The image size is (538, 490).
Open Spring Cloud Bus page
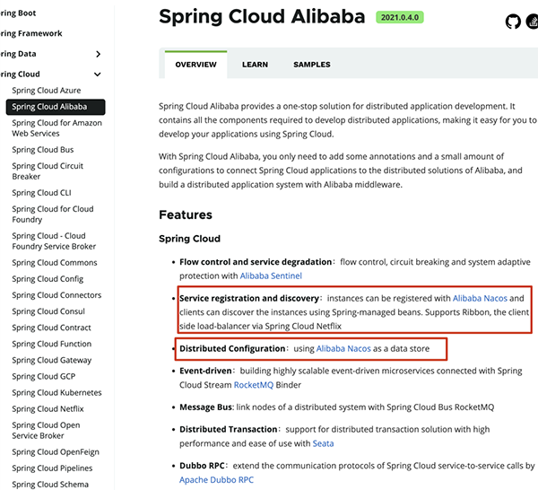pyautogui.click(x=43, y=150)
